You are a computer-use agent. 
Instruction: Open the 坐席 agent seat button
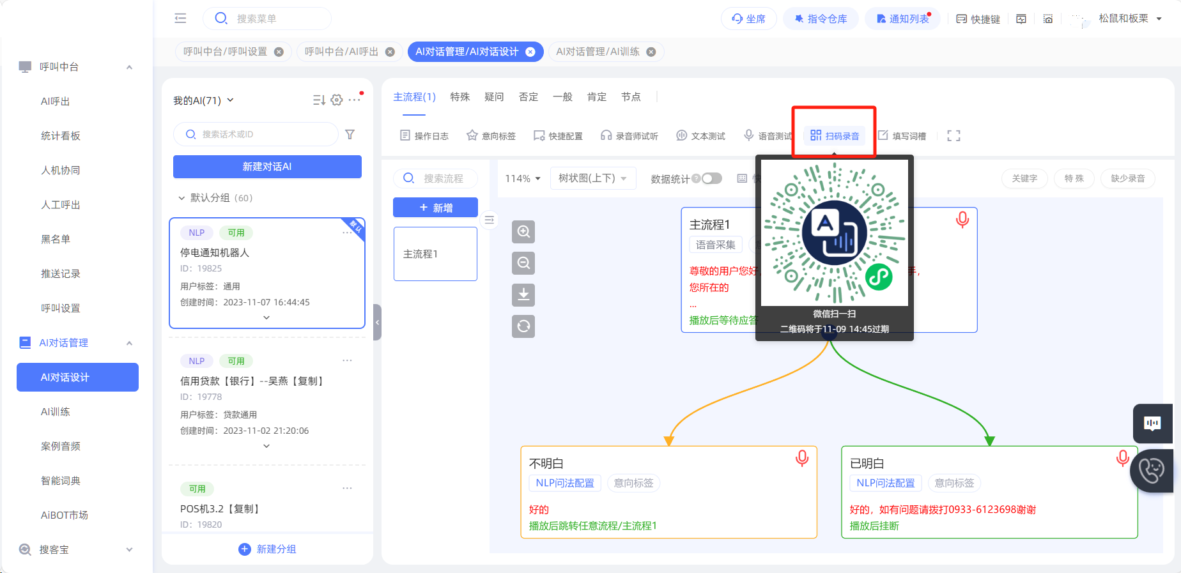[x=748, y=19]
